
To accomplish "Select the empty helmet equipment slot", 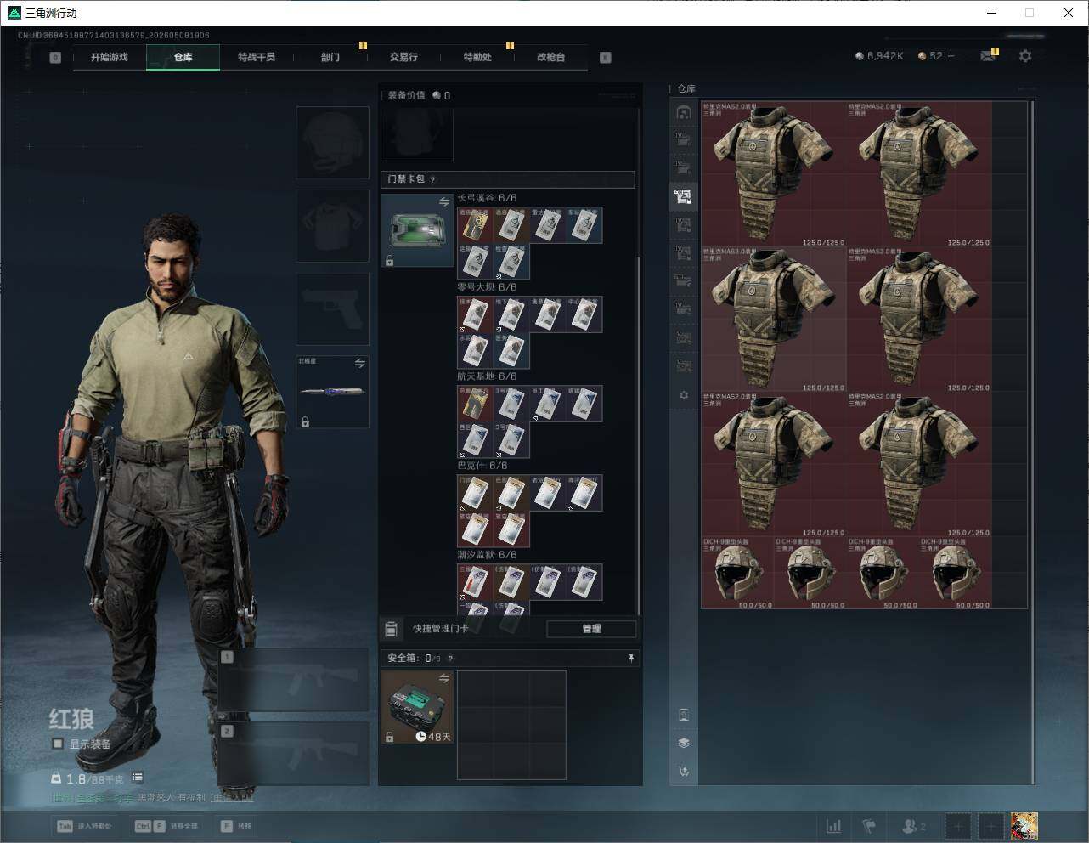I will click(x=333, y=142).
